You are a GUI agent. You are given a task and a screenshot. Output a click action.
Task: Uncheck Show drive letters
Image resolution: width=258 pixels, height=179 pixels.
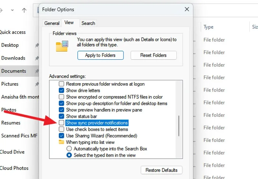pyautogui.click(x=61, y=90)
